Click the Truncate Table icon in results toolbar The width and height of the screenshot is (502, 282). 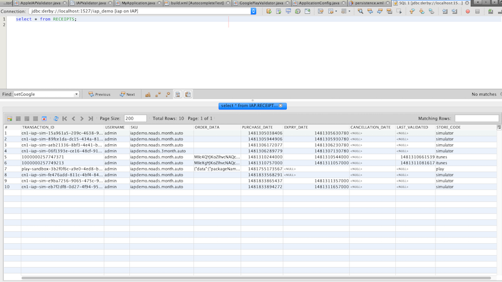pos(45,118)
